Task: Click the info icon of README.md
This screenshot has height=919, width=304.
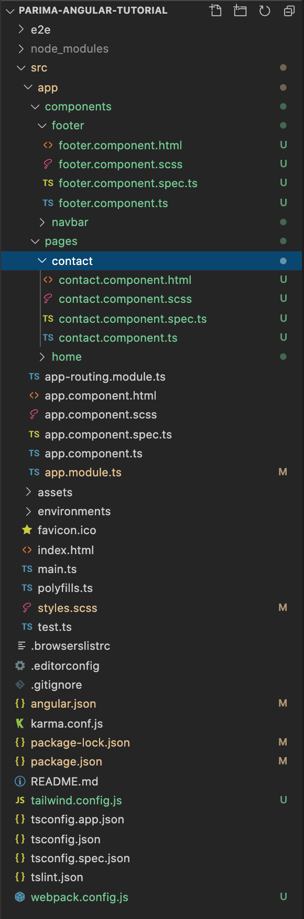Action: coord(20,781)
